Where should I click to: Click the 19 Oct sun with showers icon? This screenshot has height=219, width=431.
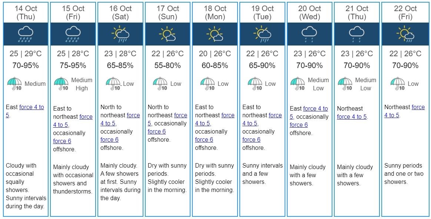coord(262,34)
